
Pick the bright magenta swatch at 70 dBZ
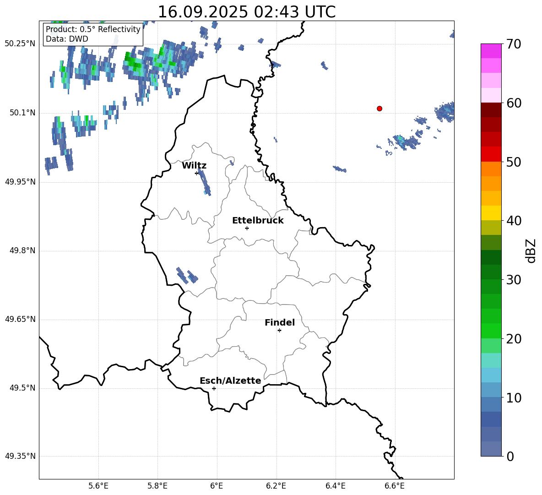coord(491,51)
